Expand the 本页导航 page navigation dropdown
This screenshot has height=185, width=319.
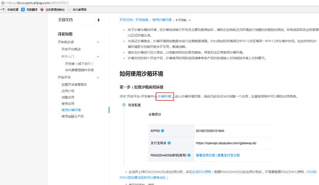183,20
